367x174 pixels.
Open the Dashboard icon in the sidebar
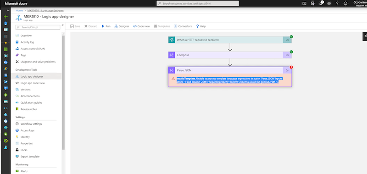click(6, 30)
